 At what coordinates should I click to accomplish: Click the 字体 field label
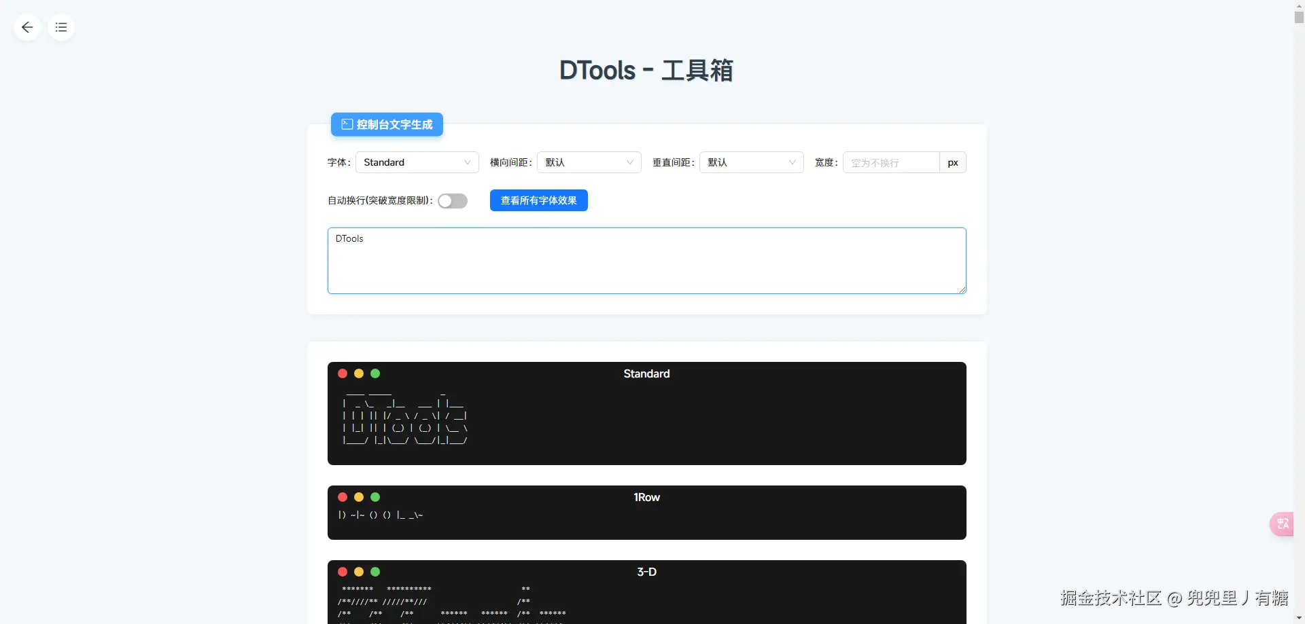(x=339, y=162)
